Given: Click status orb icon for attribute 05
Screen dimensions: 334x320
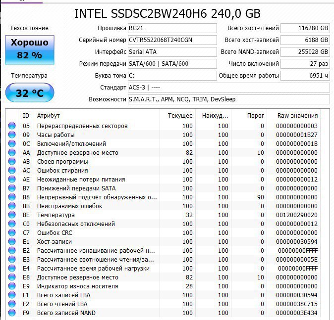Looking at the screenshot, I should [x=12, y=126].
